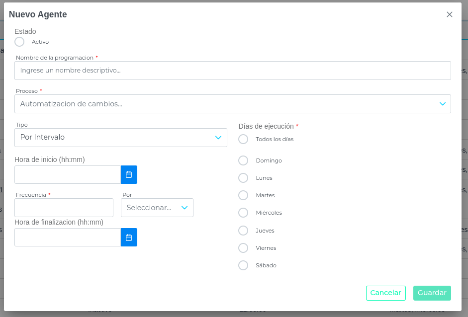Open the end time calendar picker
Screen dimensions: 468x317
coord(129,238)
